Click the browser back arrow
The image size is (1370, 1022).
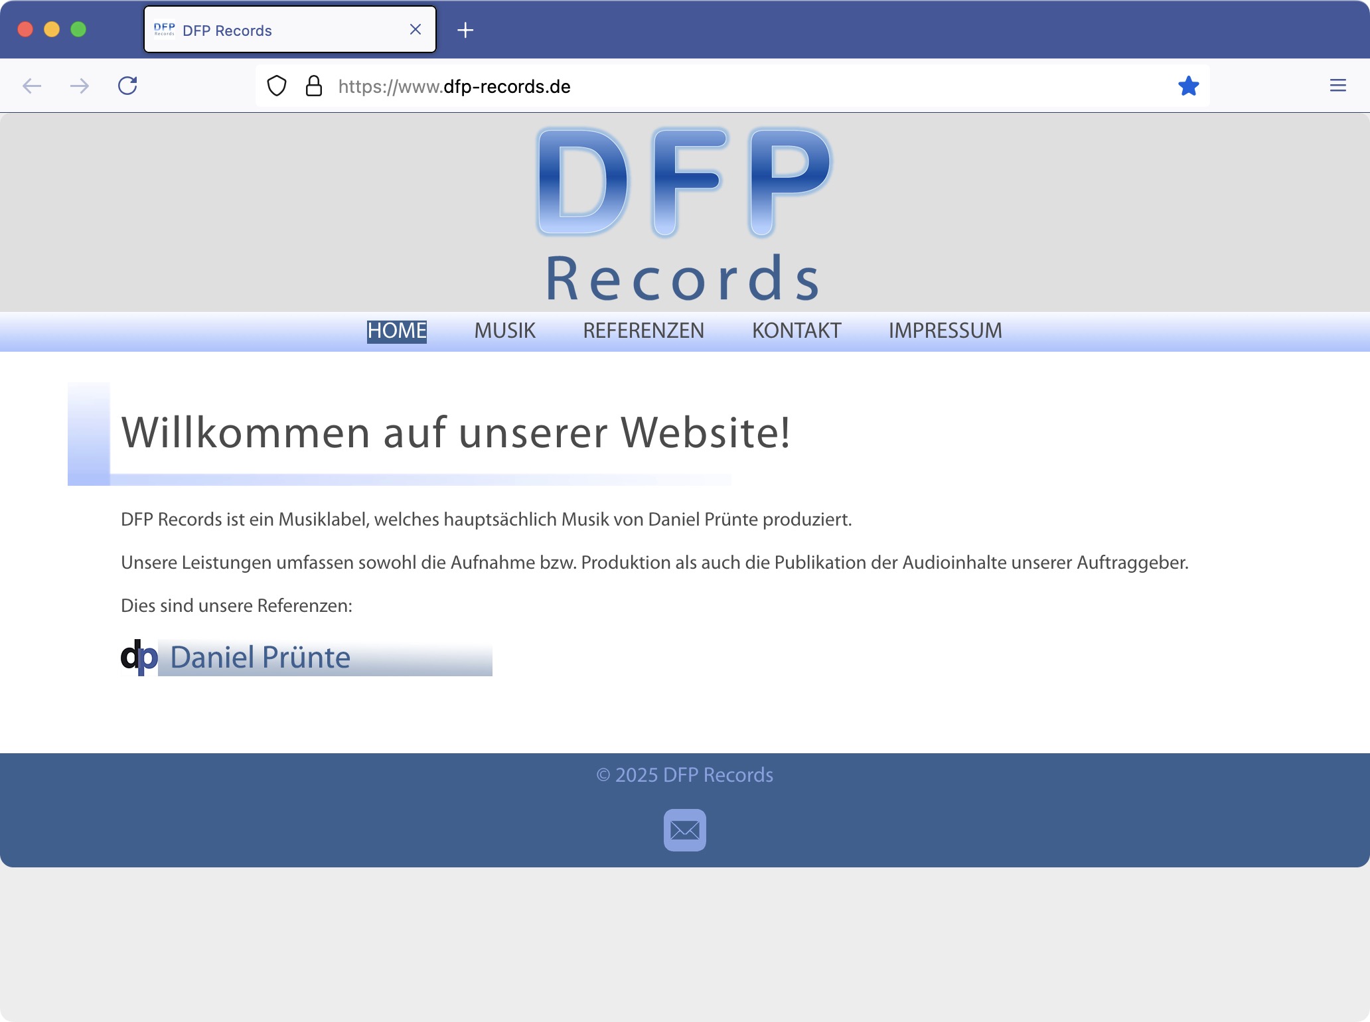pyautogui.click(x=32, y=86)
